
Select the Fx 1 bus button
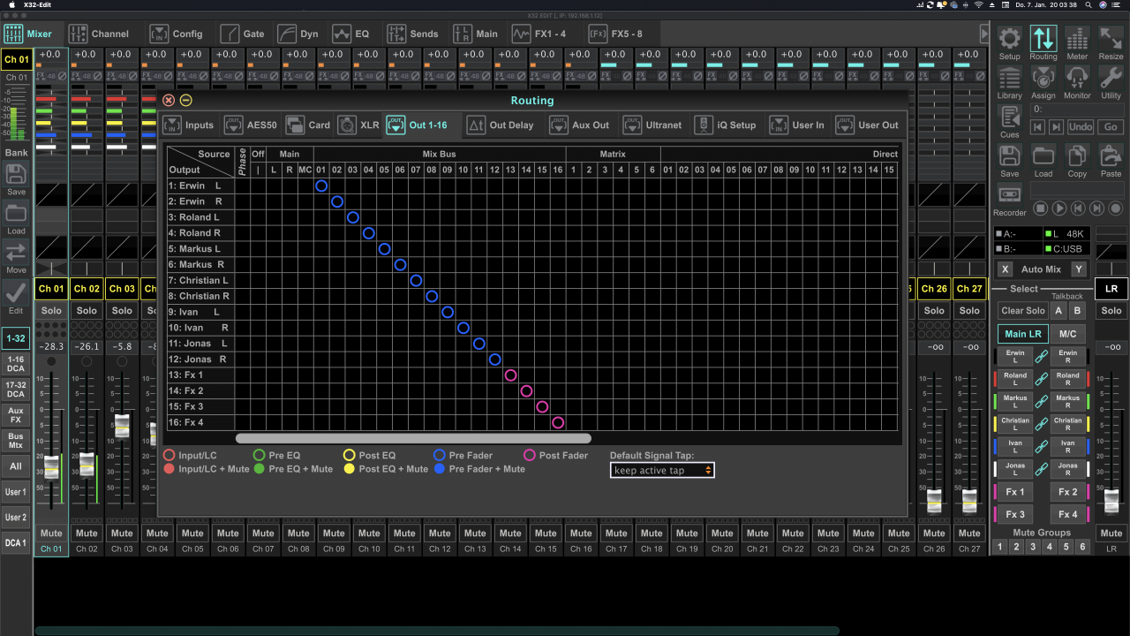click(x=1015, y=492)
